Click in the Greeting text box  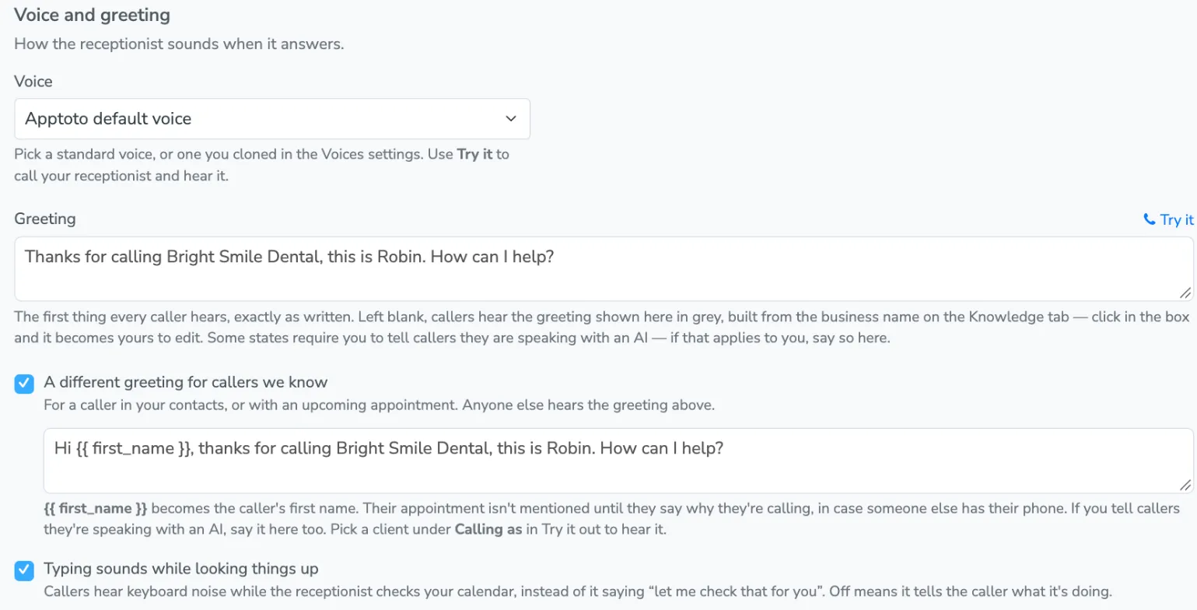pyautogui.click(x=604, y=269)
